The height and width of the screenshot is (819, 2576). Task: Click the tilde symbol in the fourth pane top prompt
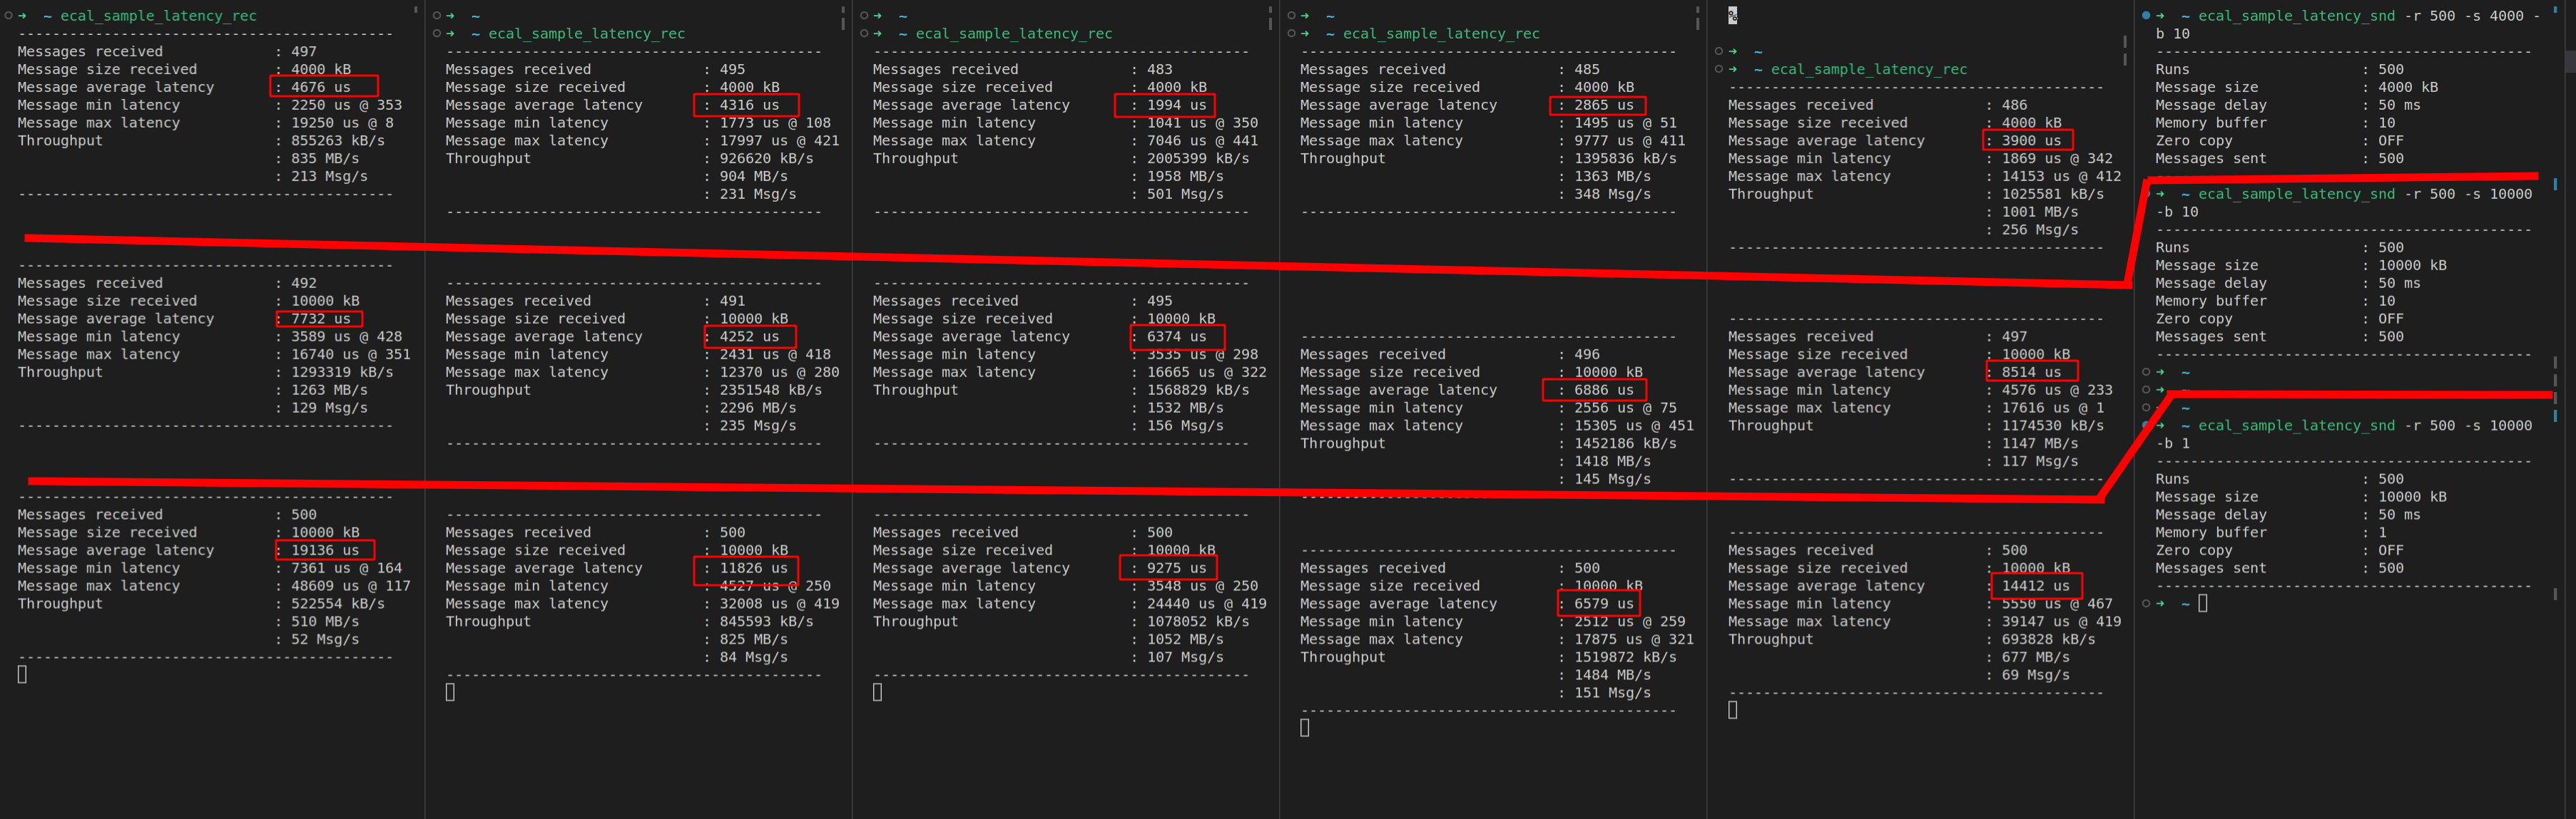pos(1329,15)
